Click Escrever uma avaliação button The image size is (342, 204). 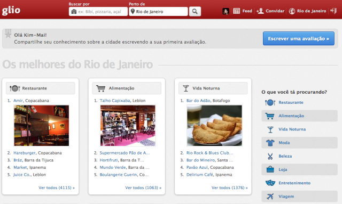point(298,38)
